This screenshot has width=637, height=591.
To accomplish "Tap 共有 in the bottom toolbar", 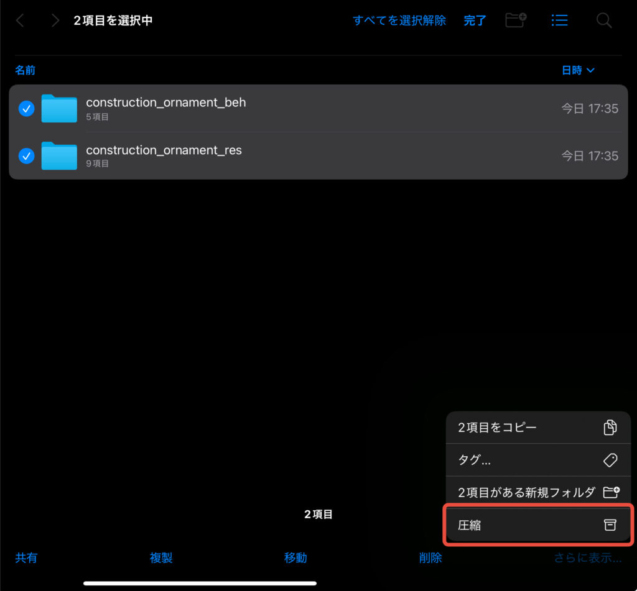I will pos(26,558).
